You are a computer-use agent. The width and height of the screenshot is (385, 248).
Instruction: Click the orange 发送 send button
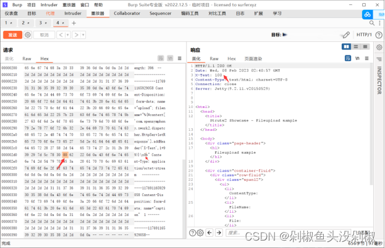(12, 35)
